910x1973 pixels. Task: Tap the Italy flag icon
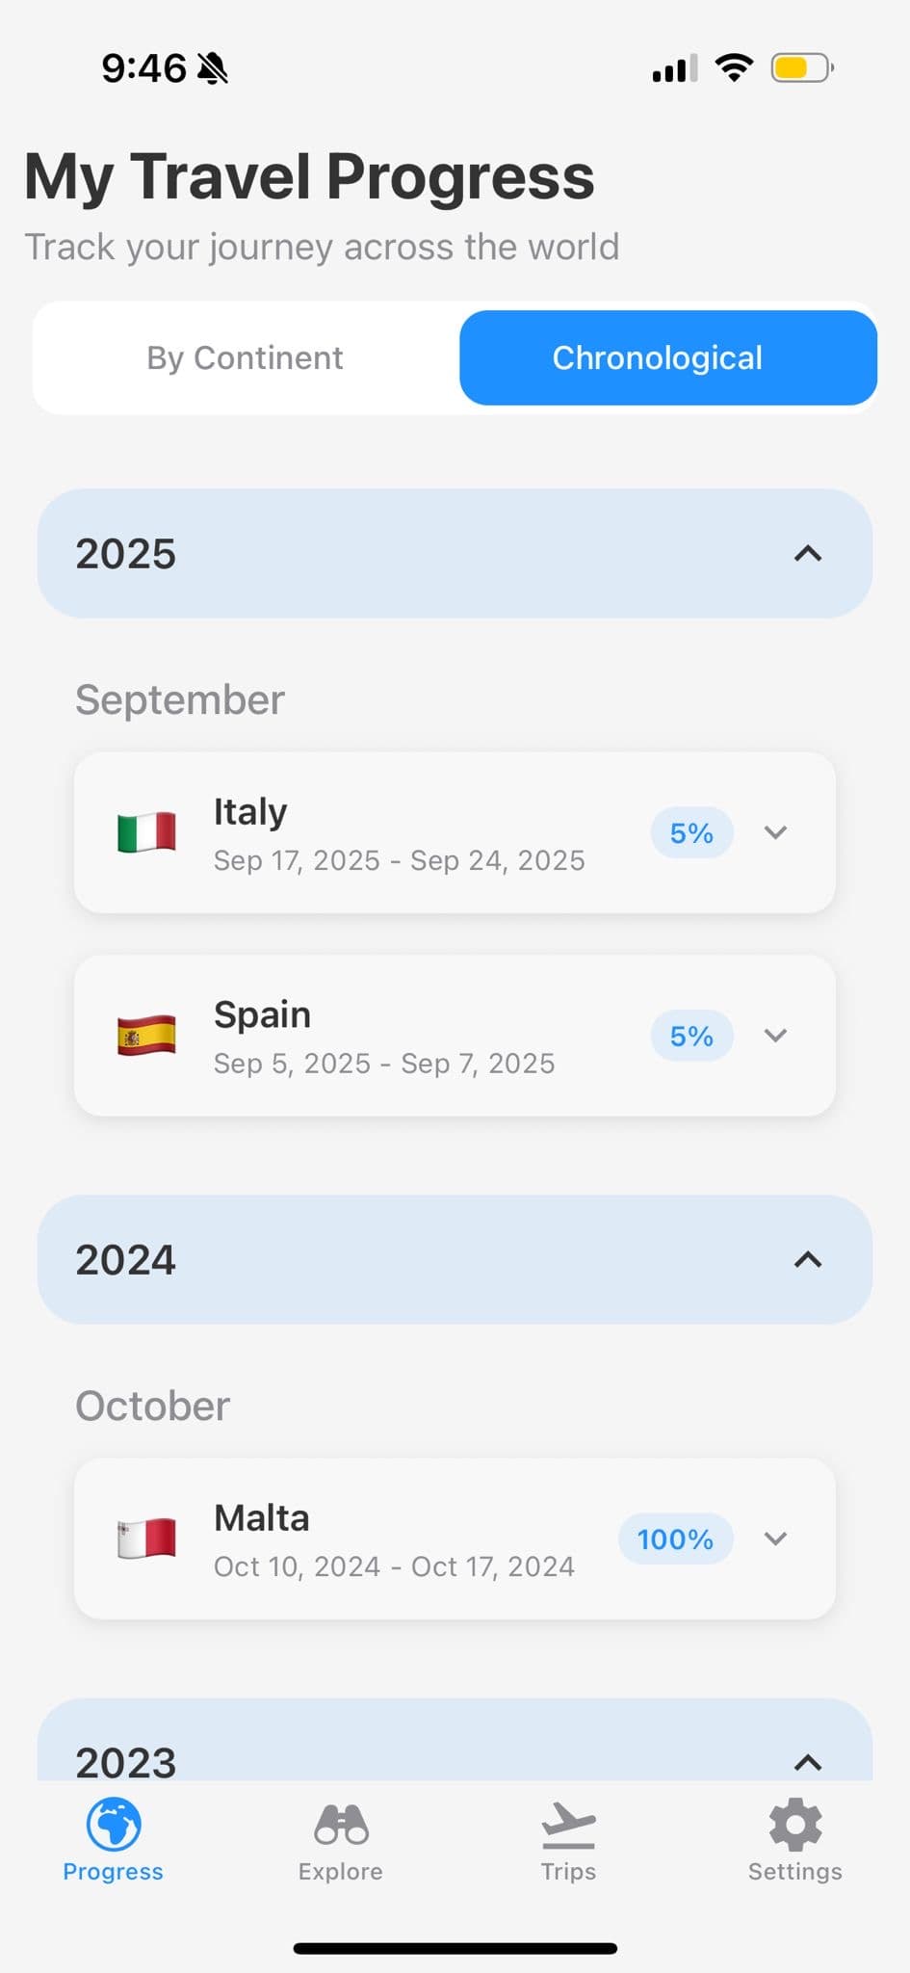pos(146,832)
